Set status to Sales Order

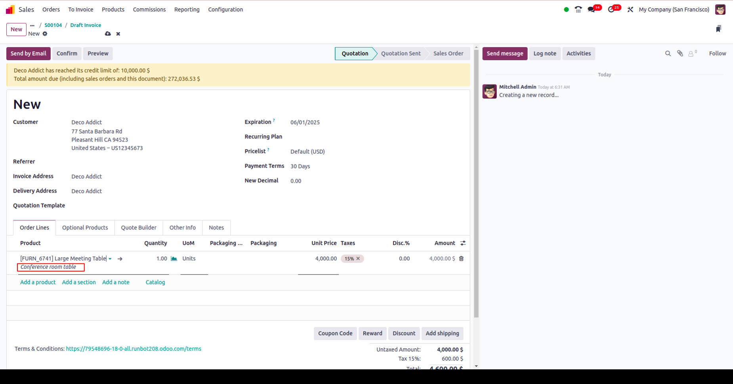click(448, 53)
